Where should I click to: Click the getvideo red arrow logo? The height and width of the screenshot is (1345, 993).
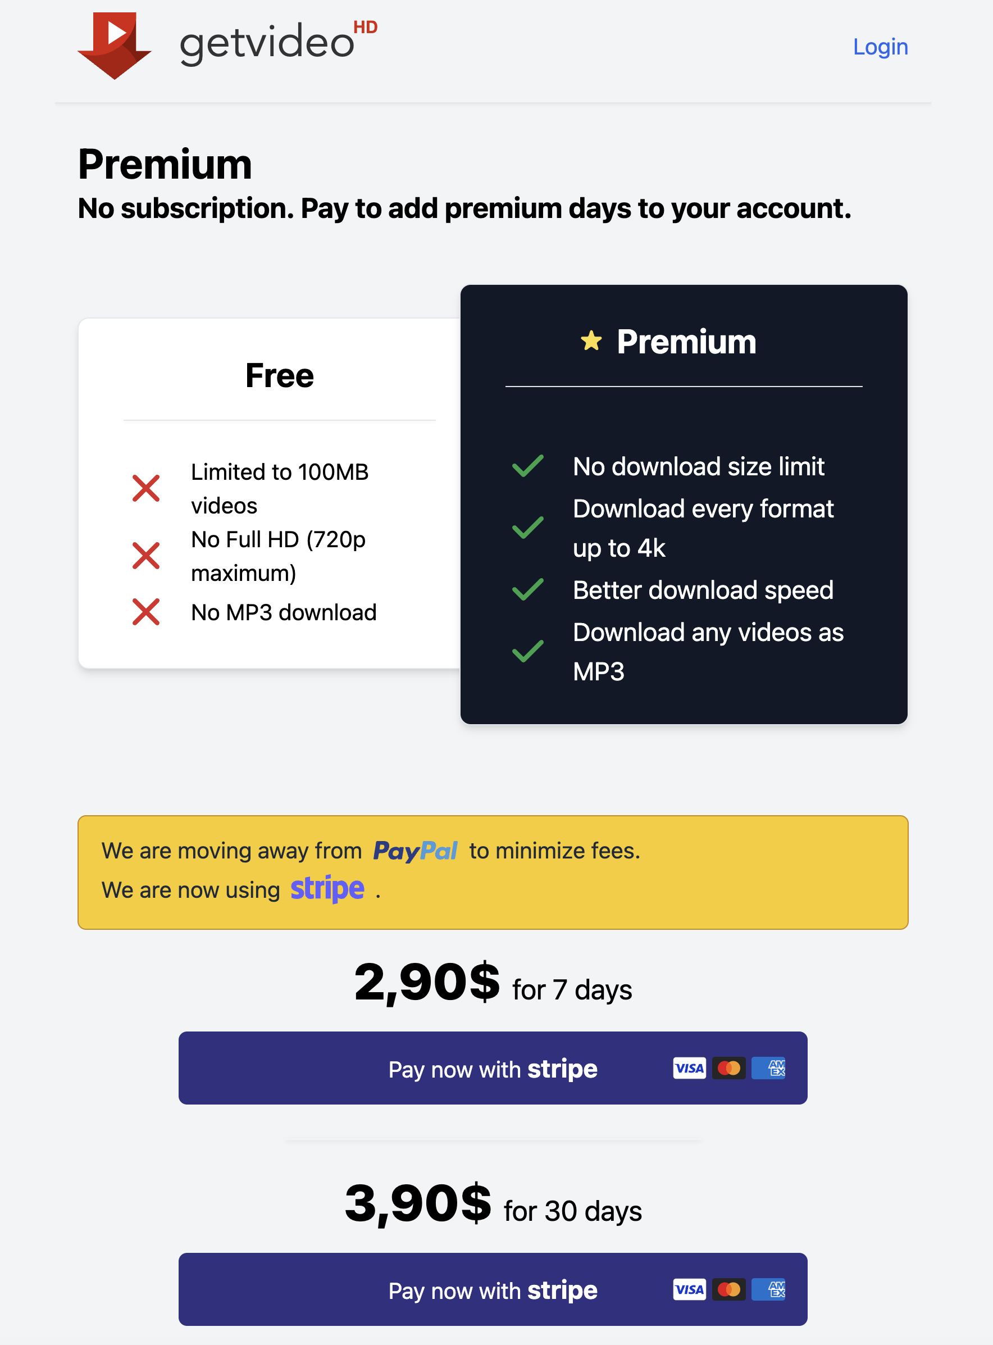click(114, 45)
